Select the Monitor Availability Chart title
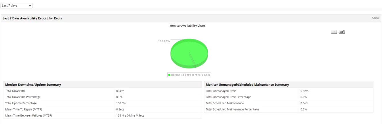Image resolution: width=382 pixels, height=124 pixels. [x=187, y=26]
